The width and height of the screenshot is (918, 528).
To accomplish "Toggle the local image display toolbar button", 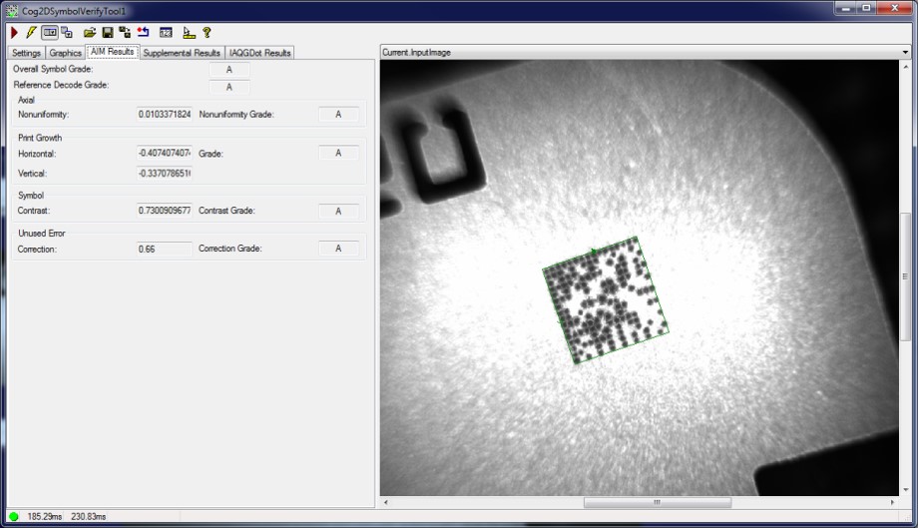I will pos(50,33).
